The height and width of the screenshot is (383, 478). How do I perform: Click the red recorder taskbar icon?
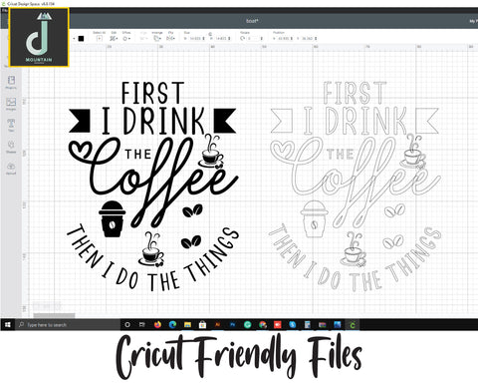[x=278, y=324]
